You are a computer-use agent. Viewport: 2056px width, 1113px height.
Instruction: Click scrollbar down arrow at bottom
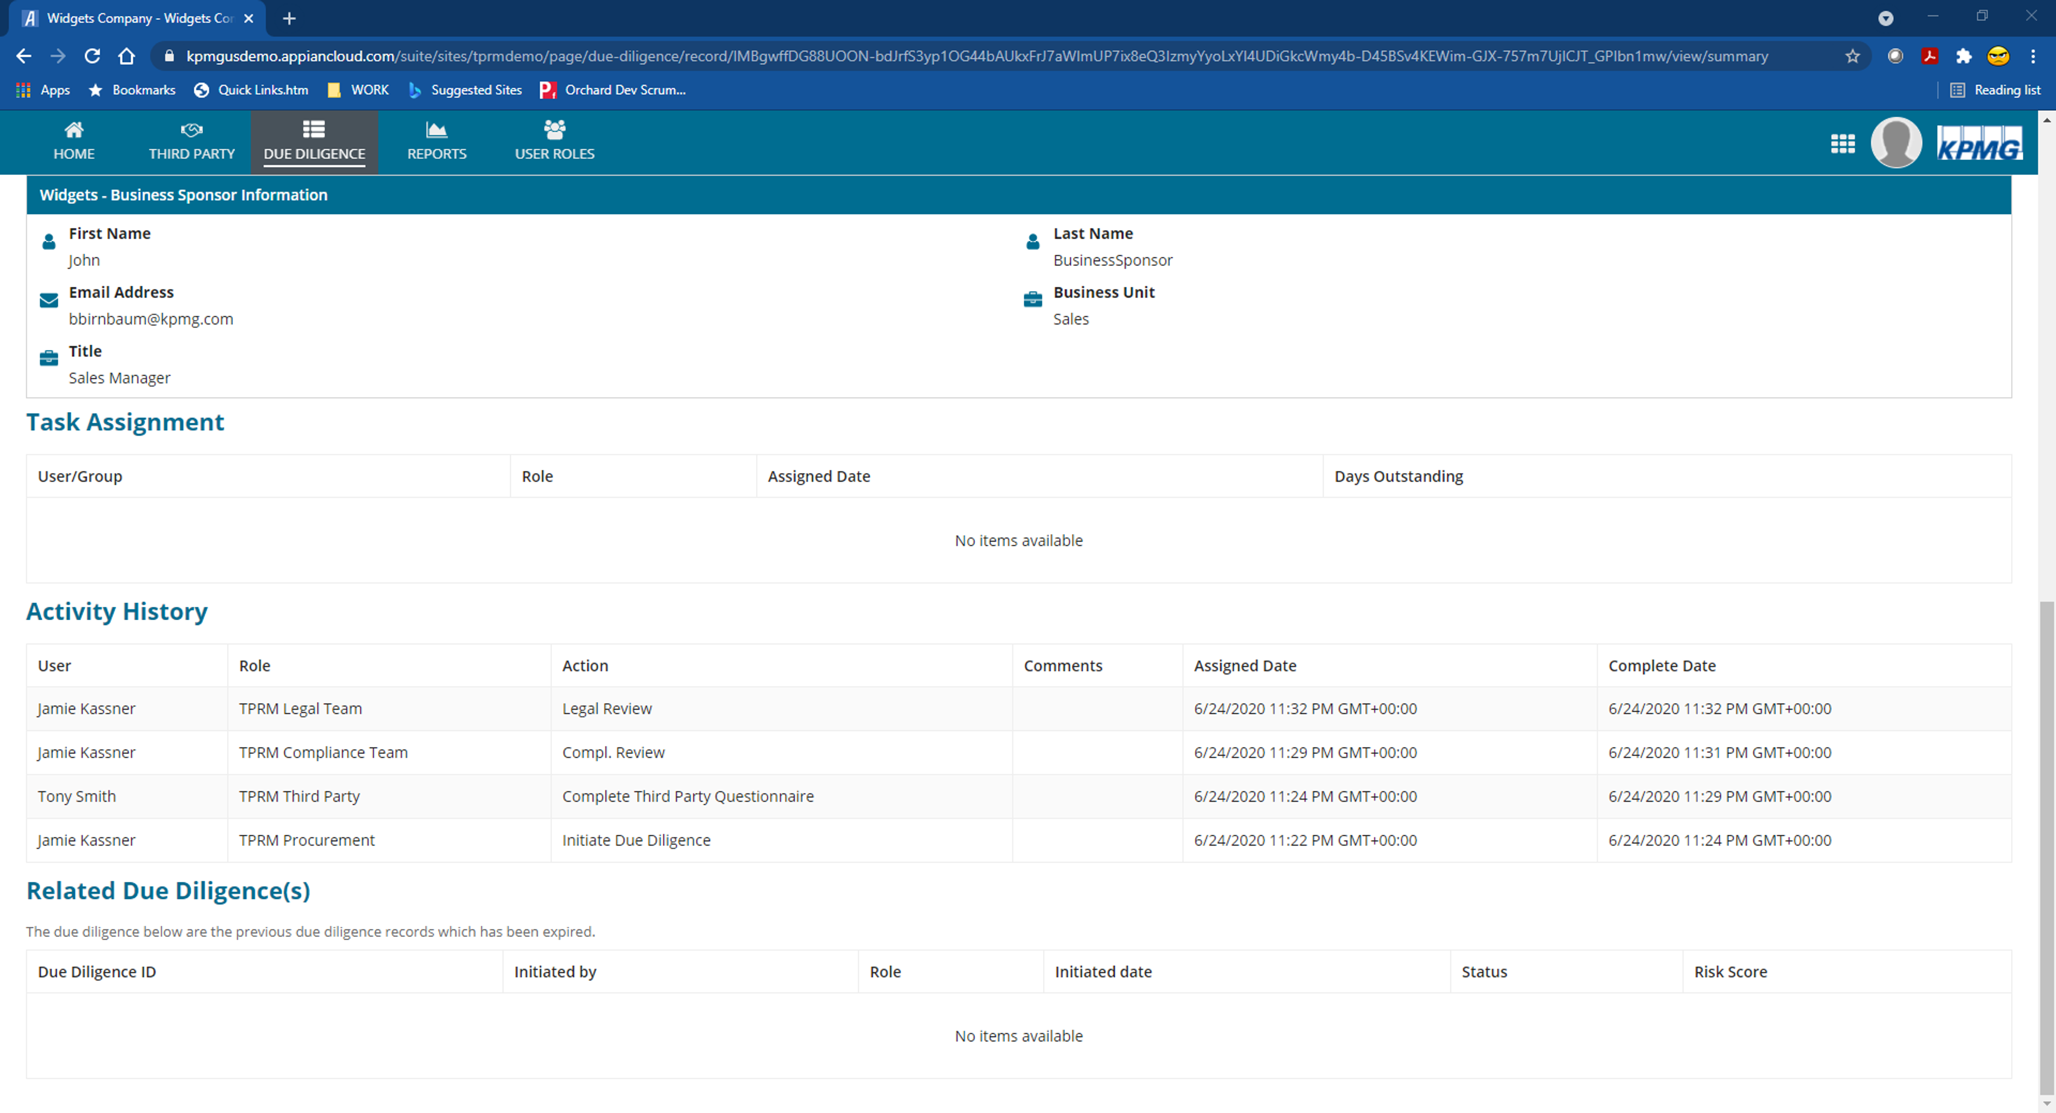pyautogui.click(x=2046, y=1104)
